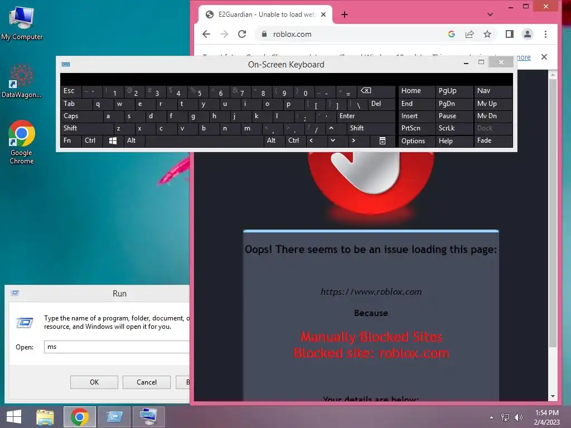Click the Enter key on the On-Screen Keyboard

[x=365, y=116]
